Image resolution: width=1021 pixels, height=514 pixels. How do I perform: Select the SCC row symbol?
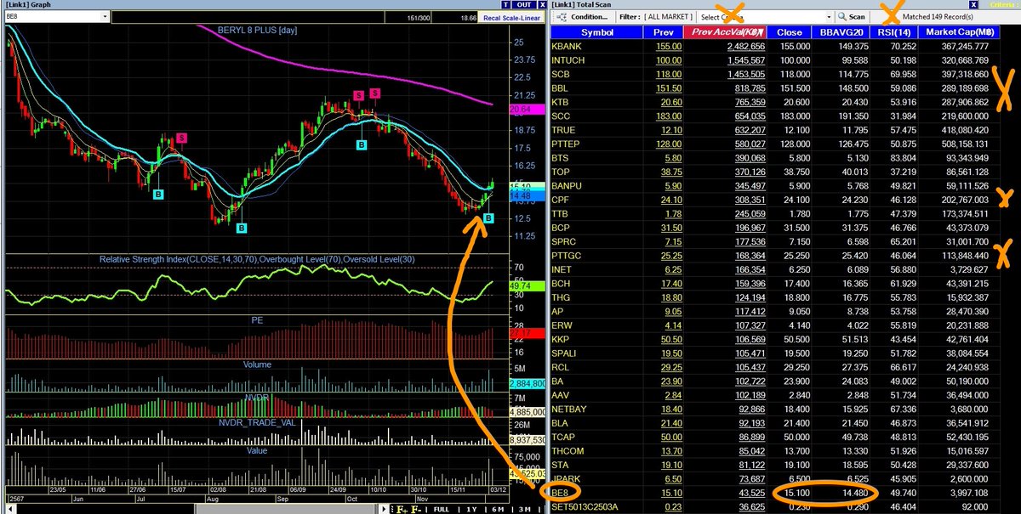(x=562, y=116)
